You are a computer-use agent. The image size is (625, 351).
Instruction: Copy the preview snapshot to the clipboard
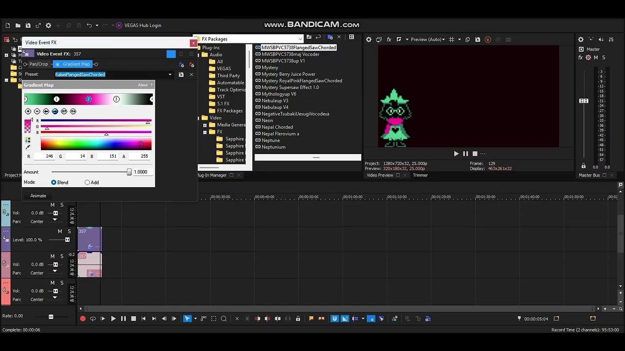coord(467,39)
